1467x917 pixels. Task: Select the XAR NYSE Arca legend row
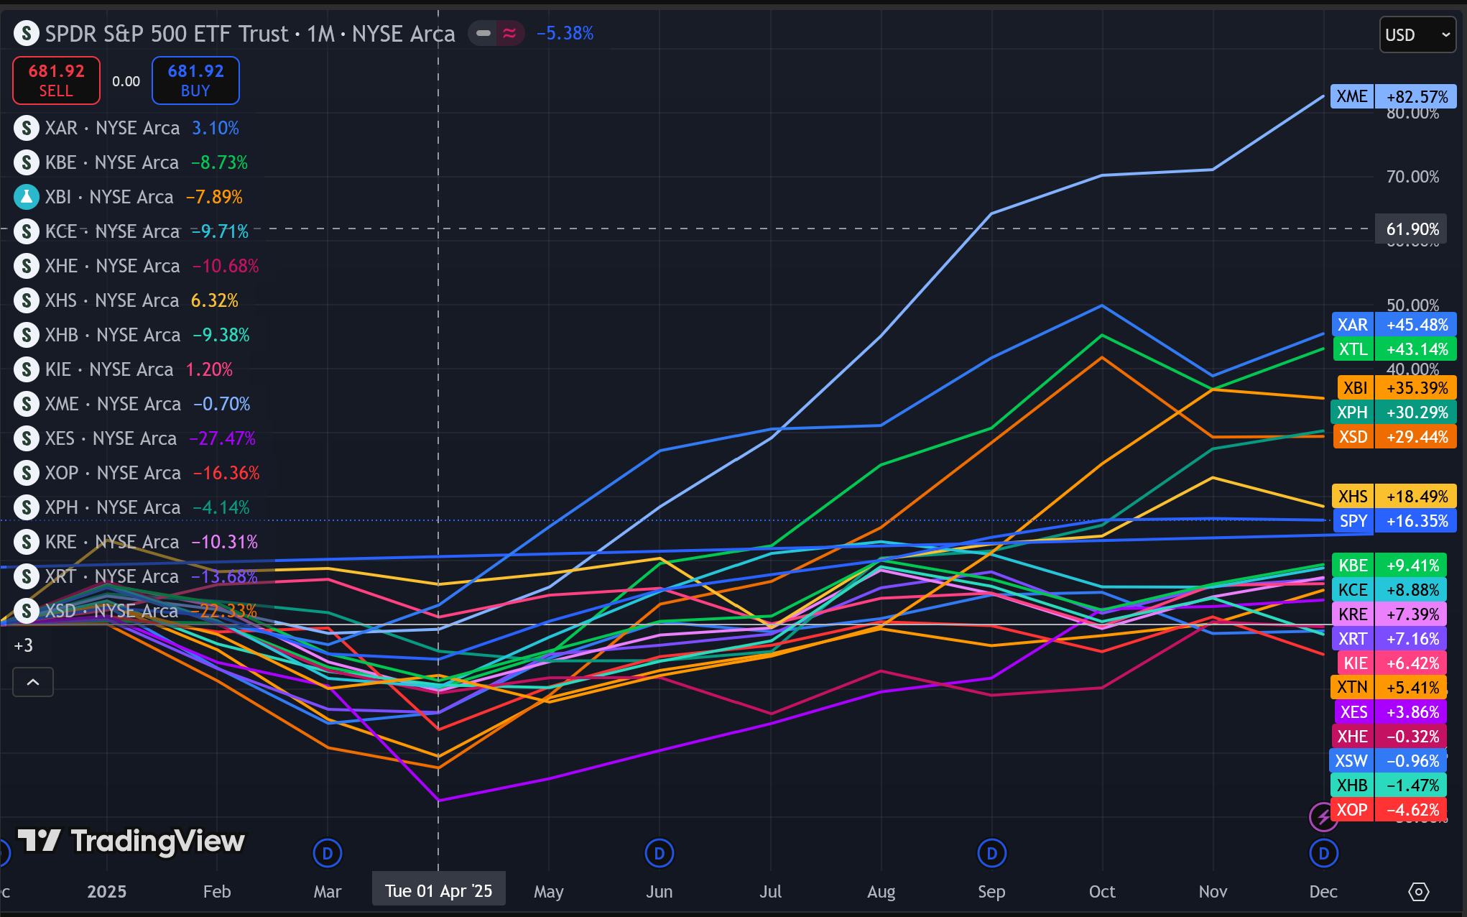pos(112,128)
